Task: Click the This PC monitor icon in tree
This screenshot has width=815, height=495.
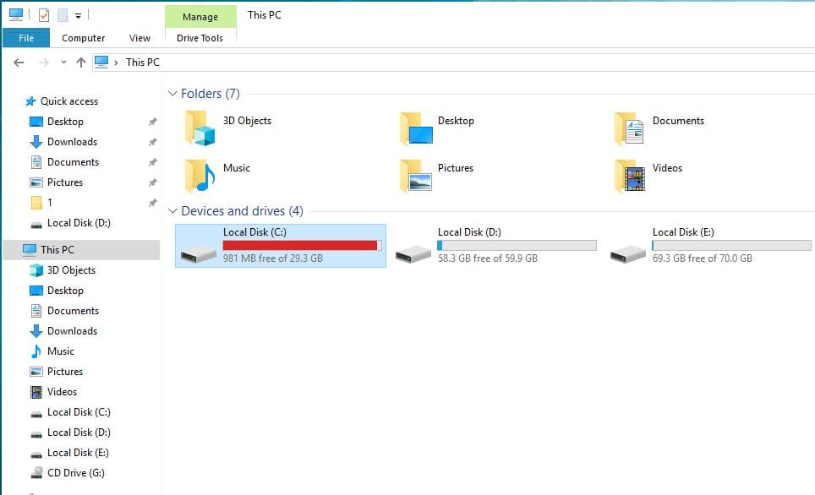Action: coord(30,250)
